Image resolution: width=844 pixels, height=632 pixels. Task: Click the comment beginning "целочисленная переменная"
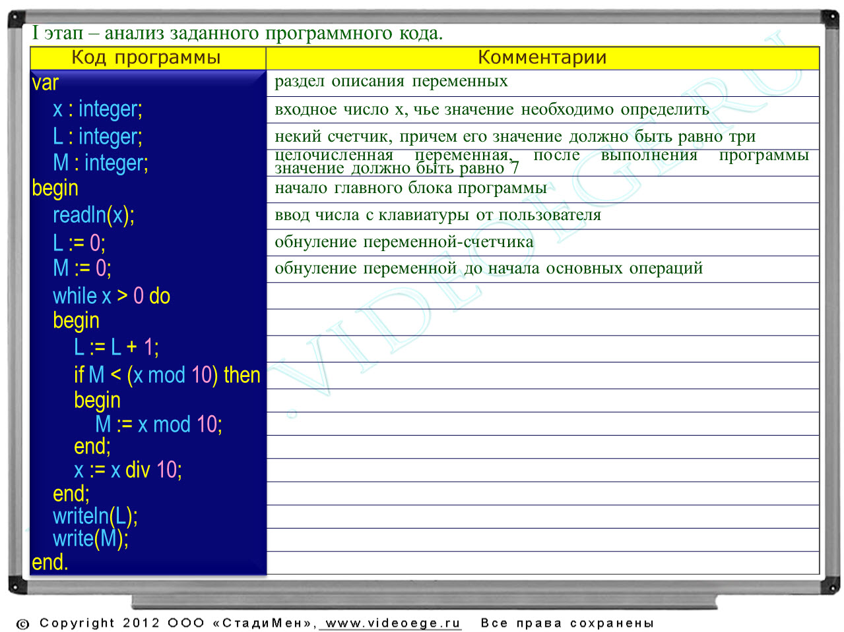(x=542, y=161)
